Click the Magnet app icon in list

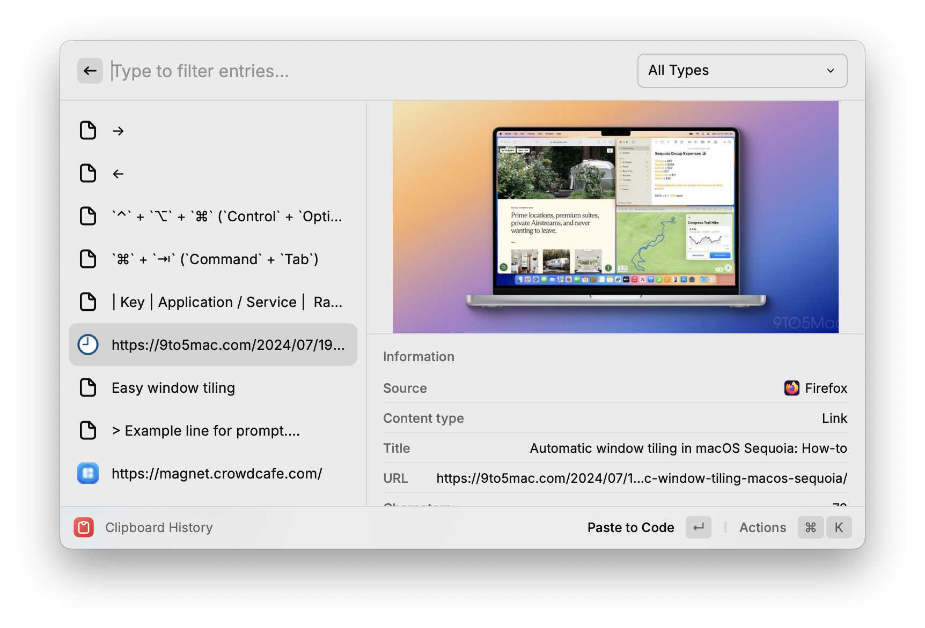click(88, 474)
